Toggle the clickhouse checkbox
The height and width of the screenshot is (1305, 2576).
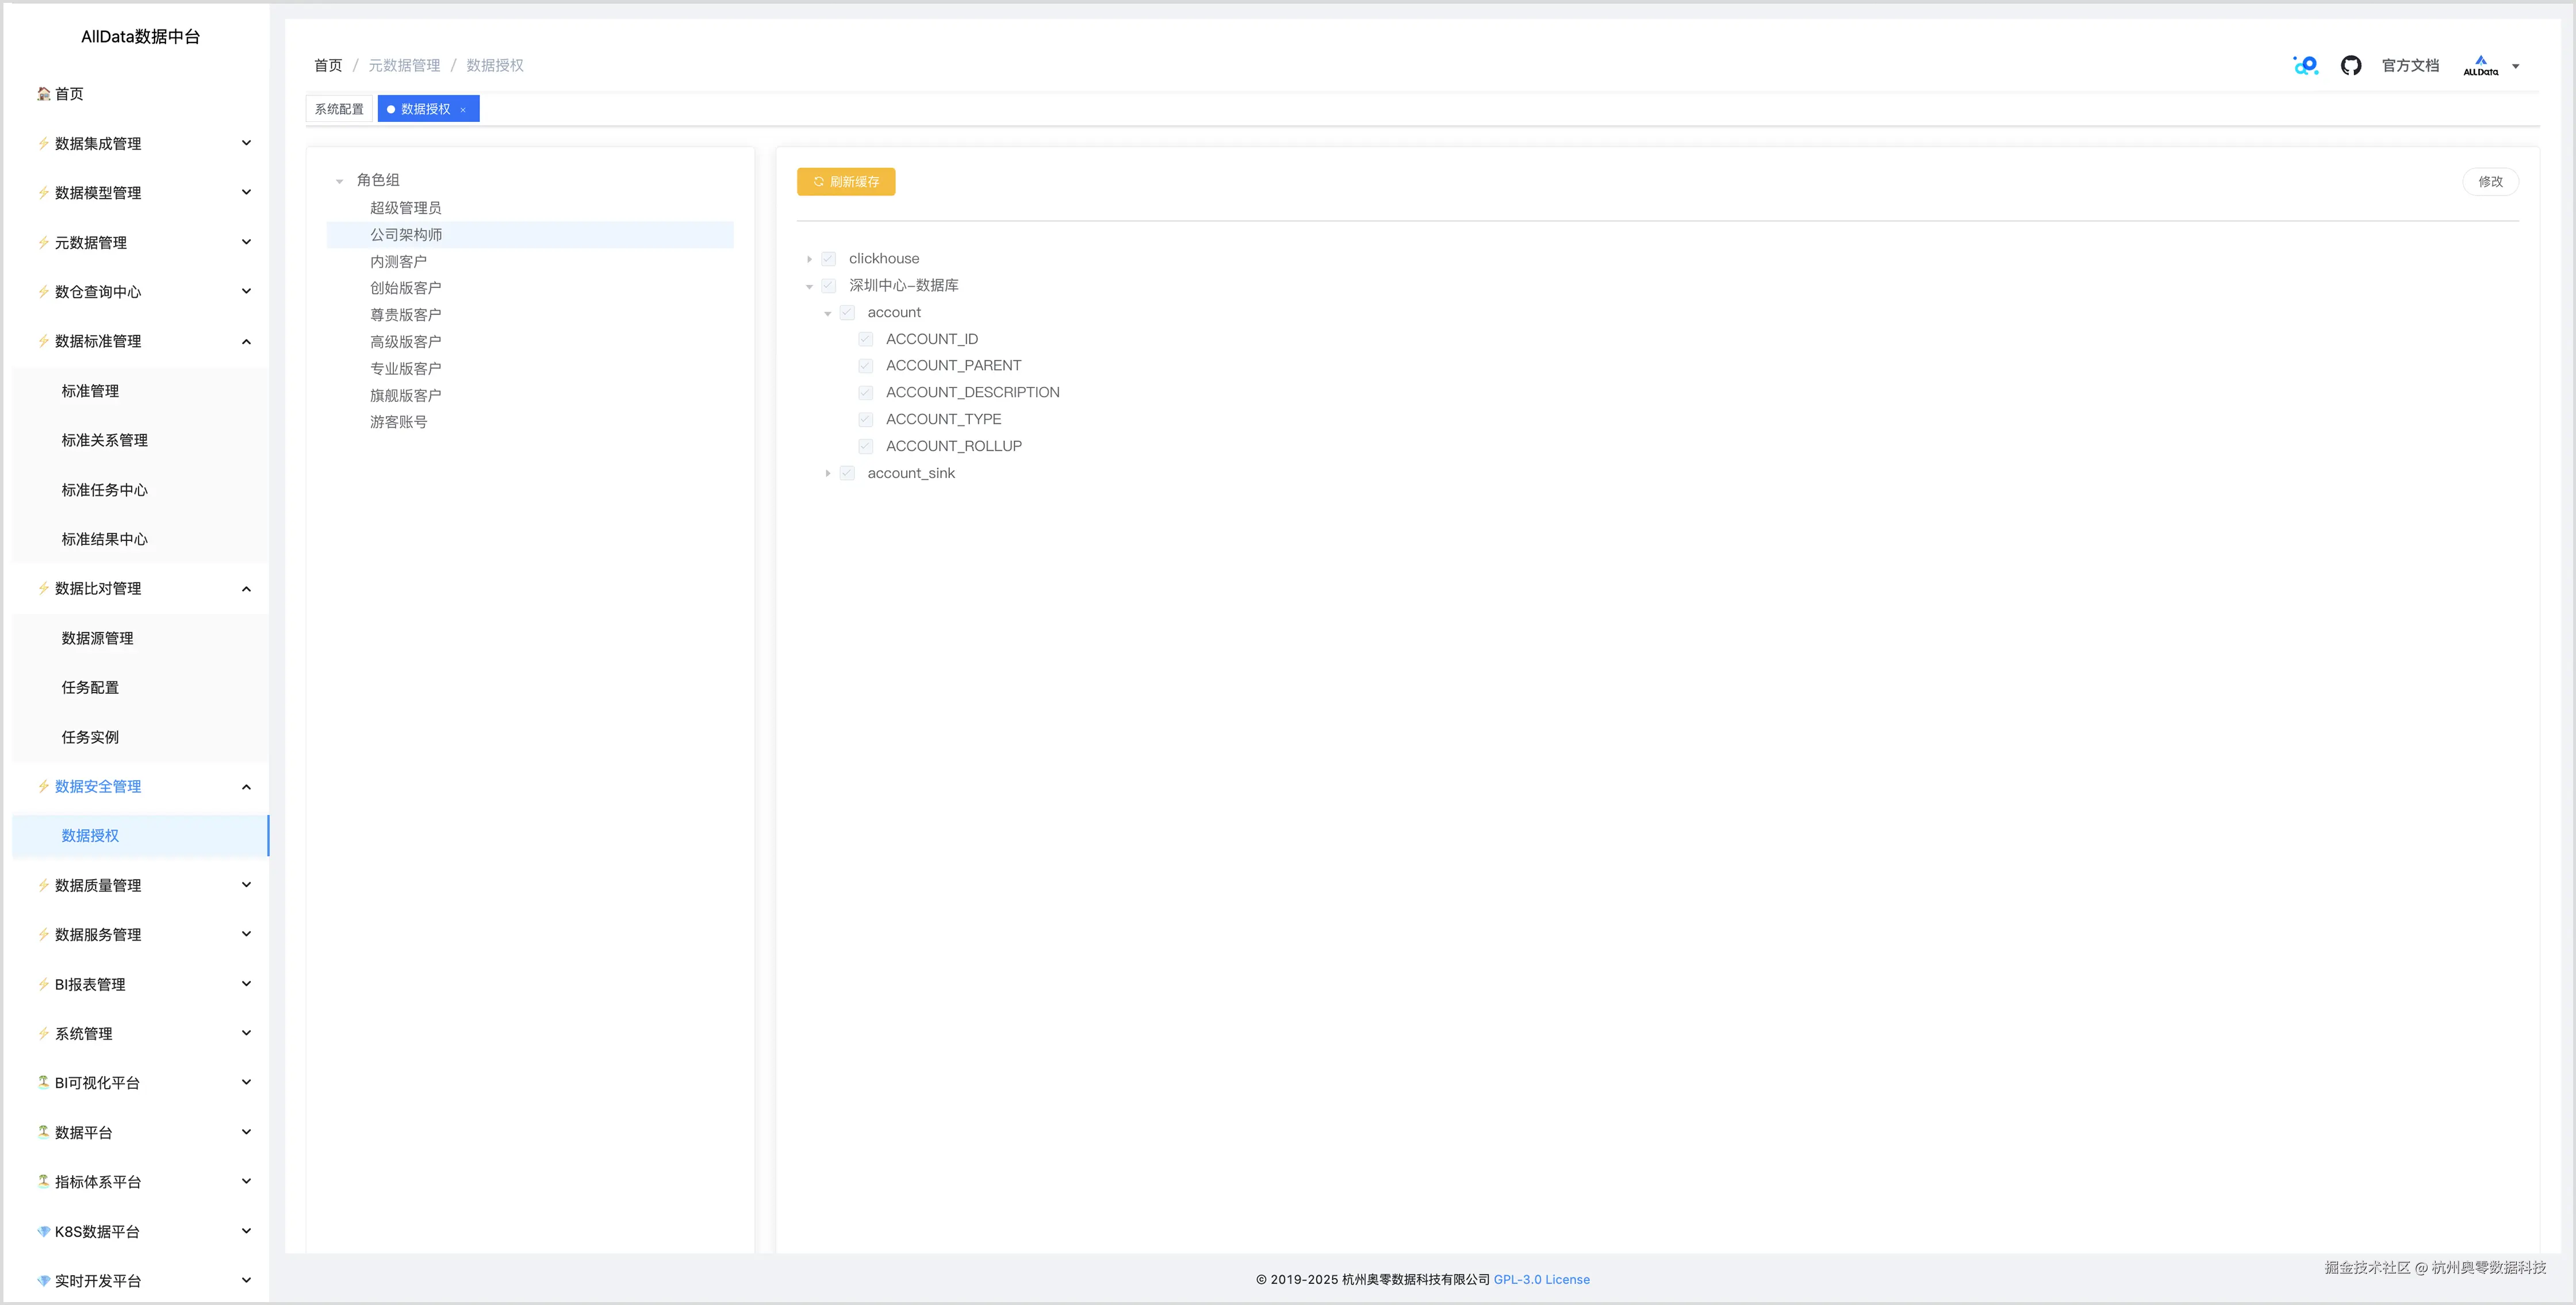(828, 259)
